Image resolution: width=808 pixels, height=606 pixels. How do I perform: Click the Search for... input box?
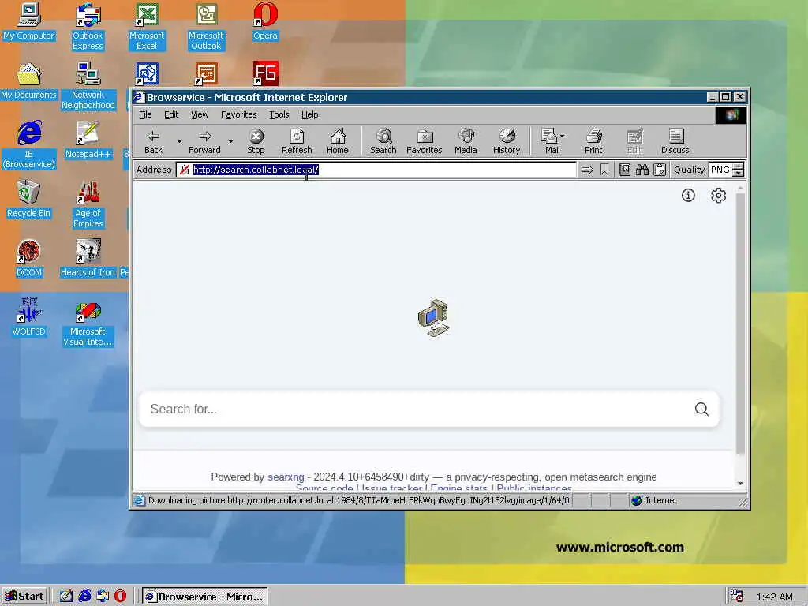point(417,410)
